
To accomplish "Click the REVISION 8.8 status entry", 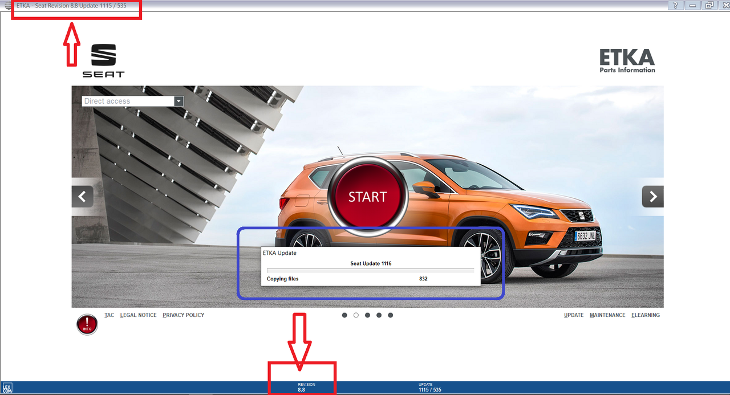I will (x=306, y=387).
